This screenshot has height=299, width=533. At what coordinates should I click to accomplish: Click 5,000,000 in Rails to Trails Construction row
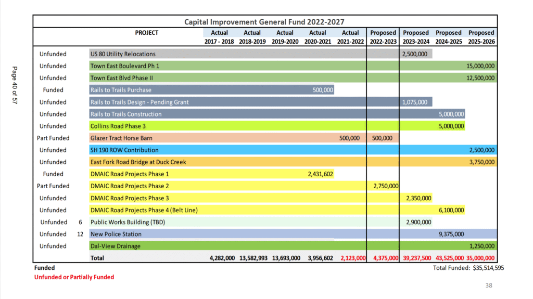click(x=451, y=114)
